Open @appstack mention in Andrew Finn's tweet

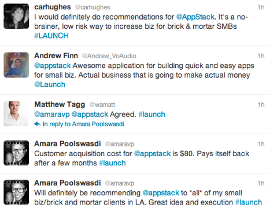[x=53, y=66]
